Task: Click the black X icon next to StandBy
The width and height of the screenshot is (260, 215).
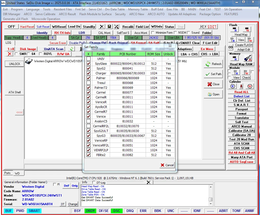Action: click(x=102, y=27)
